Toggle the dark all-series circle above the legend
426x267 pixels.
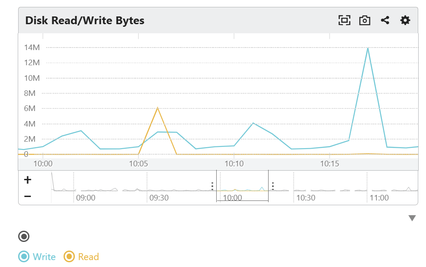pyautogui.click(x=24, y=236)
